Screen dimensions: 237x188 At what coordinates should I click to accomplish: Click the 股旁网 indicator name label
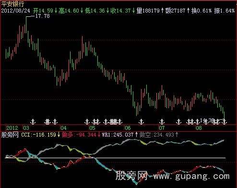pos(10,135)
